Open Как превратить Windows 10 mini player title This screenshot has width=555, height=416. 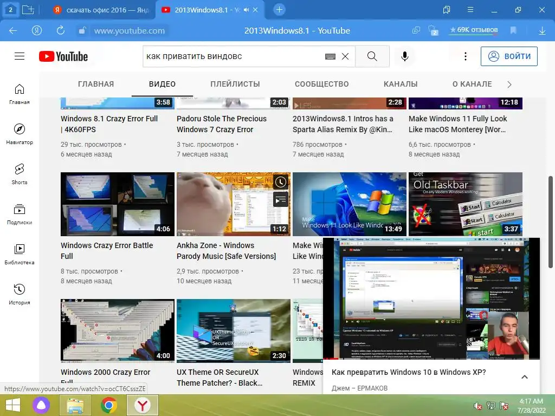click(x=409, y=372)
